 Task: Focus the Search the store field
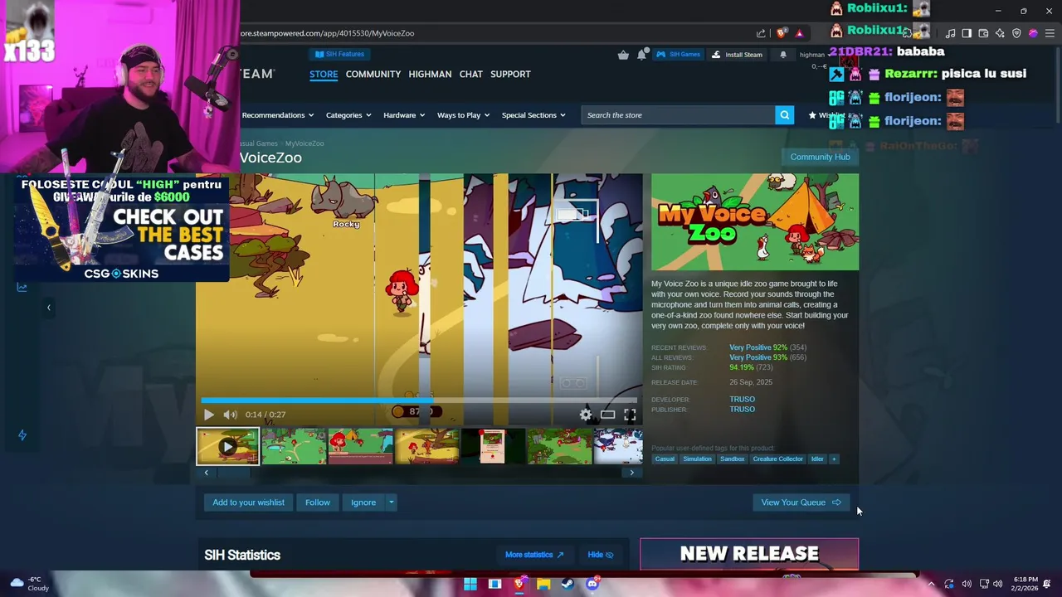[678, 115]
